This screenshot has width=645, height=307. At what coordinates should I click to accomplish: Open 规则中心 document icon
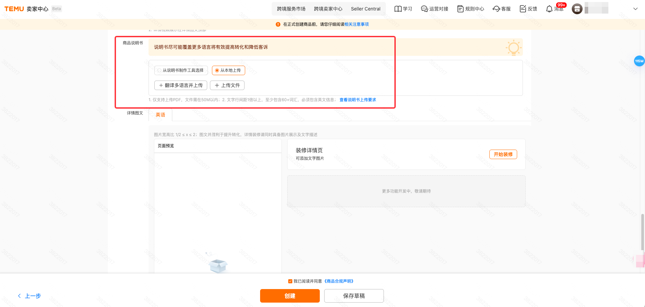(460, 9)
